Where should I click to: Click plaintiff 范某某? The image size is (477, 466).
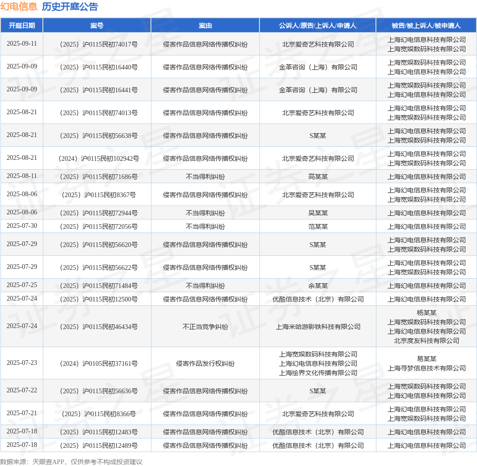318,227
